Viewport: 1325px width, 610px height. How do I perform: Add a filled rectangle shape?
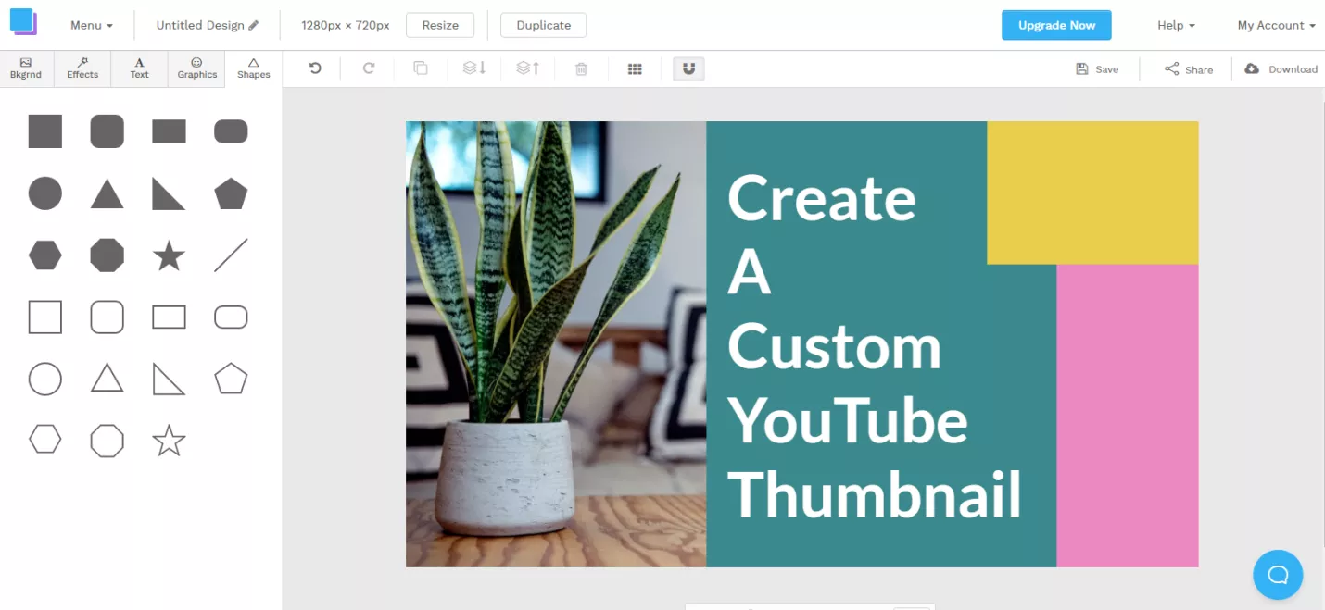tap(169, 131)
